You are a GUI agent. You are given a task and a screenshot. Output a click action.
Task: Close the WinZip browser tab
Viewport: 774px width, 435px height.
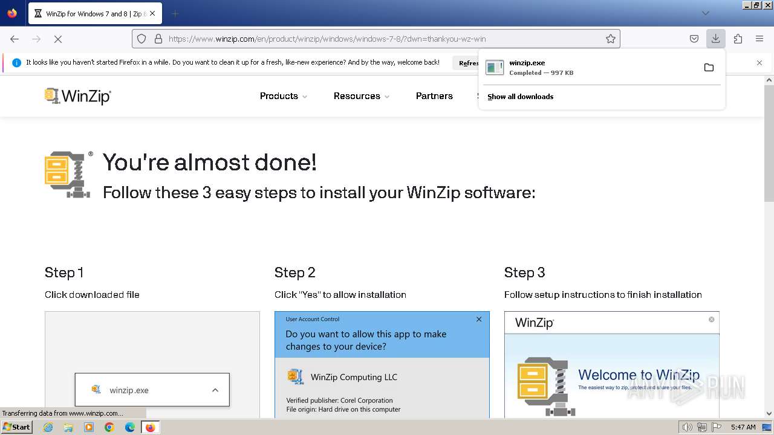[152, 13]
